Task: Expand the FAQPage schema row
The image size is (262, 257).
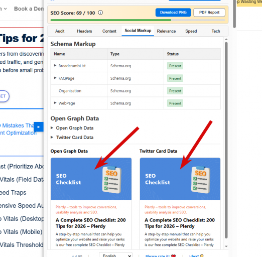Action: tap(55, 78)
